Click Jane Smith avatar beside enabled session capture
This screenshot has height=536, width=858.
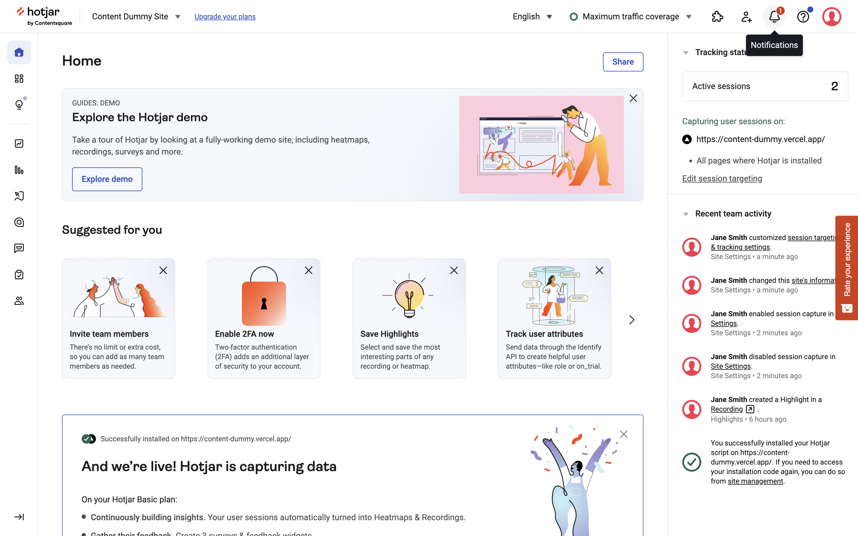click(691, 323)
